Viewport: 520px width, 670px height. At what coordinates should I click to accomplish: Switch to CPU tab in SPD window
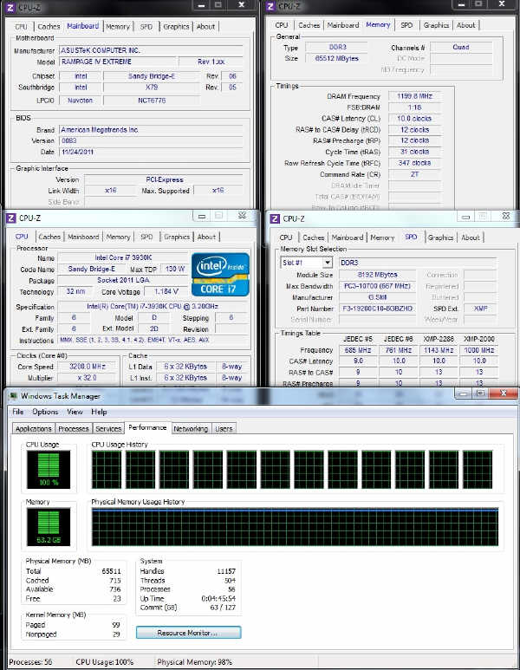[x=286, y=237]
